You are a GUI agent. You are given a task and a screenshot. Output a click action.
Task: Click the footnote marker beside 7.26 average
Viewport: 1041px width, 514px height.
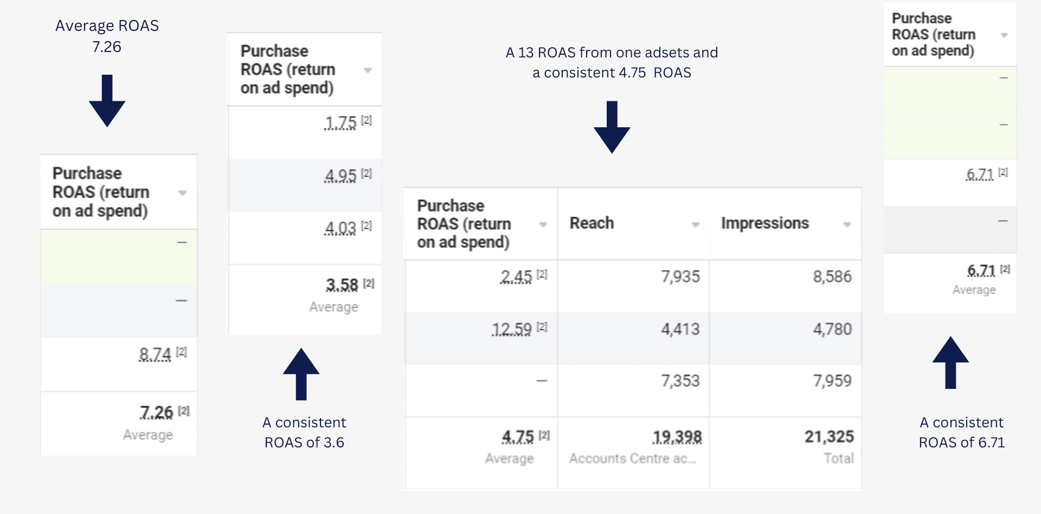tap(184, 411)
